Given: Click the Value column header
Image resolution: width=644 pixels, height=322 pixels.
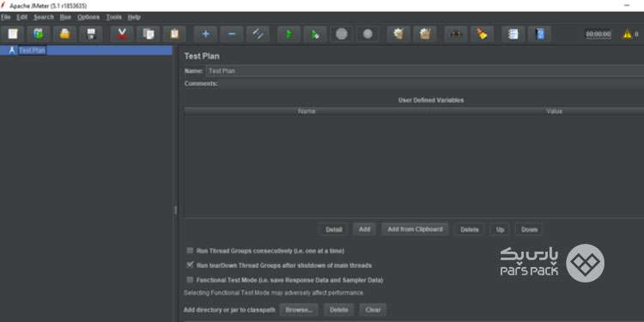Looking at the screenshot, I should click(554, 112).
